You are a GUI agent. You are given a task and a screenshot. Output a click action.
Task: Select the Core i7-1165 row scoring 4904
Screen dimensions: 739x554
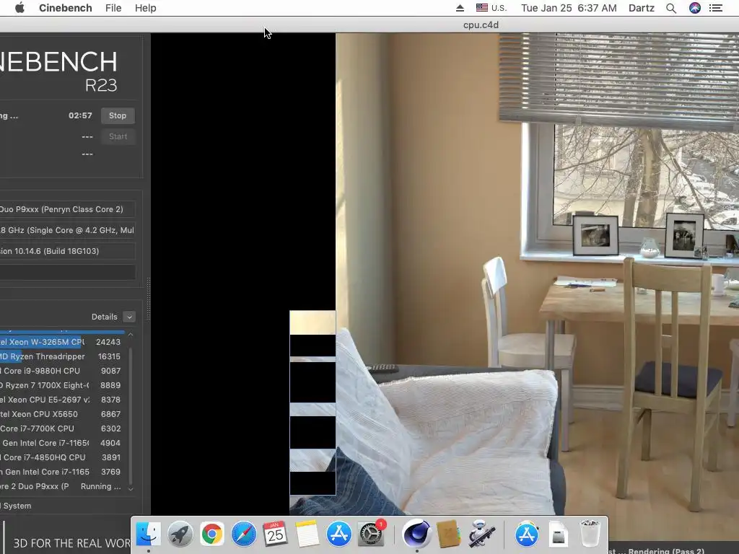(62, 443)
